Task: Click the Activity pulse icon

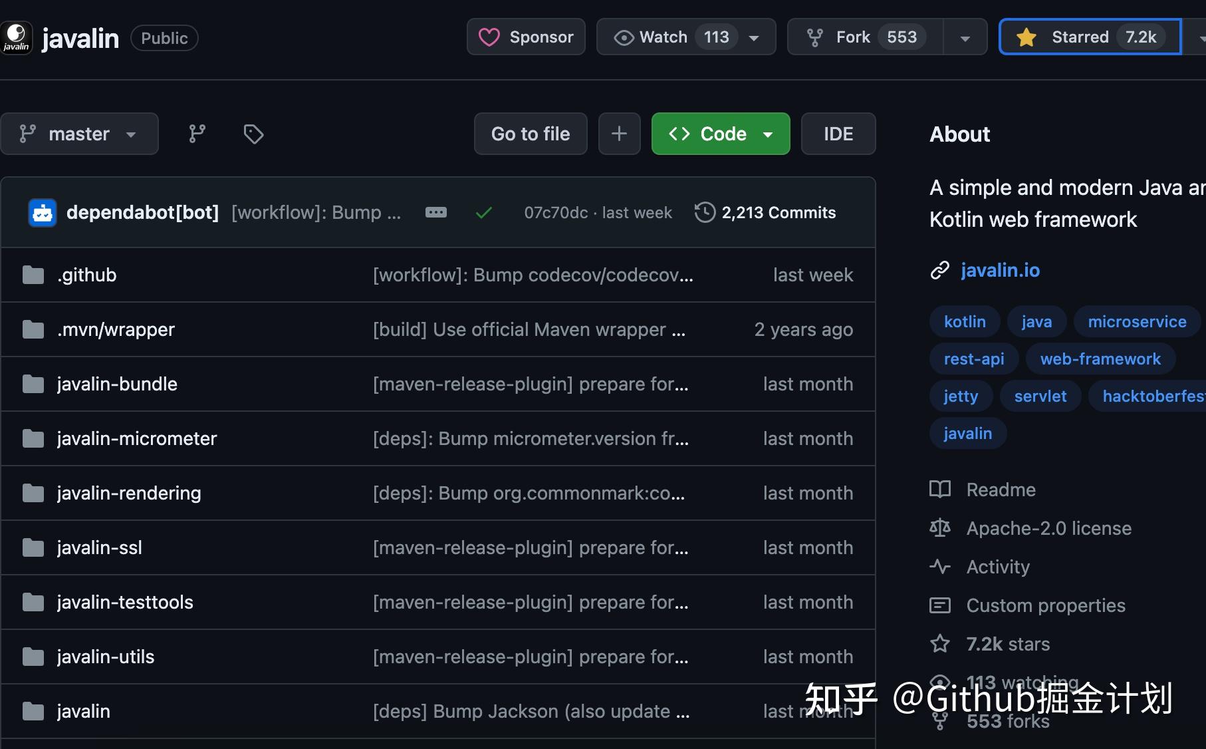Action: tap(939, 567)
